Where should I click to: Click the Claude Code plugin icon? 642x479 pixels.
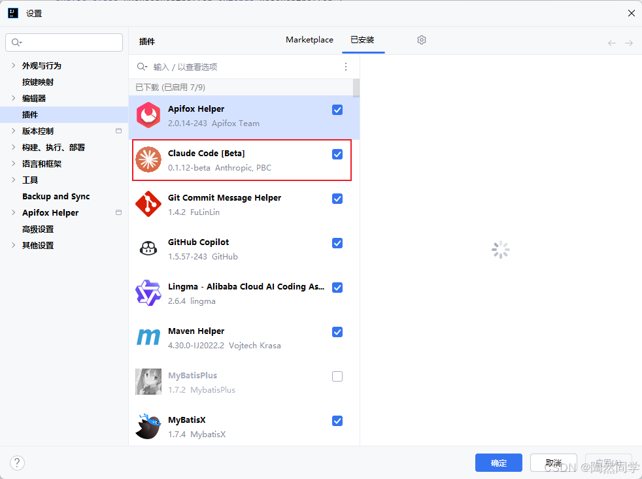(x=148, y=159)
